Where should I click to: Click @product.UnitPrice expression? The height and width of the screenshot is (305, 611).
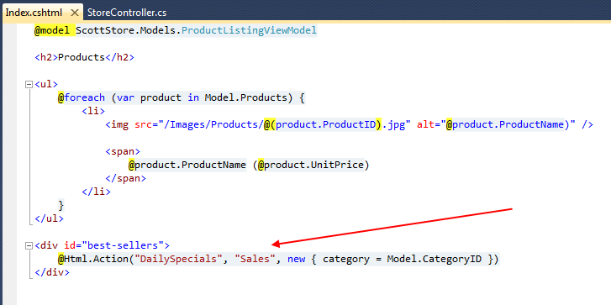pyautogui.click(x=311, y=166)
